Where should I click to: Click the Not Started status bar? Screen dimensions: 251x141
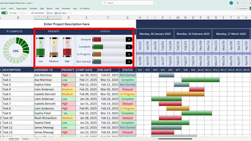pos(112,61)
